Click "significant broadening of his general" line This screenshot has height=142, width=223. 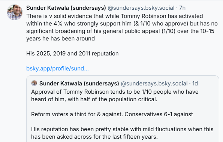(x=120, y=31)
